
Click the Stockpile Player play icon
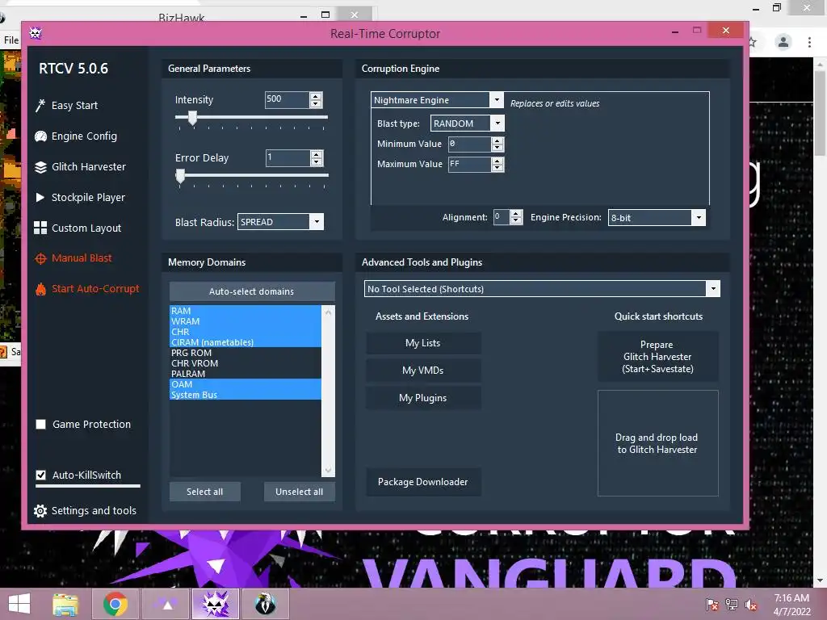coord(40,198)
